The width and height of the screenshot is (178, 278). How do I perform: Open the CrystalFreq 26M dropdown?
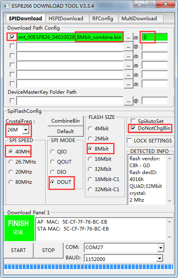click(25, 129)
